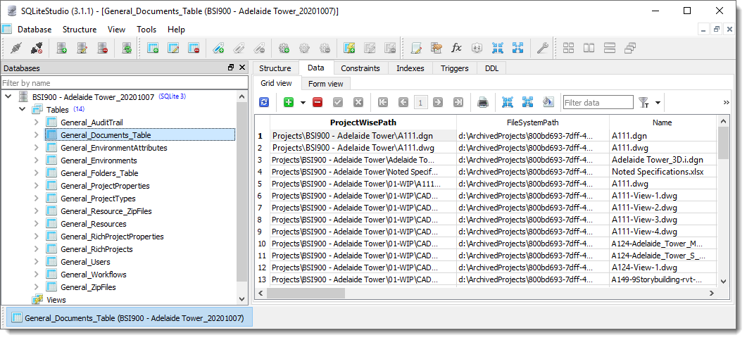Open the collations editor a-z icon
Viewport: 747px width, 340px height.
point(477,48)
